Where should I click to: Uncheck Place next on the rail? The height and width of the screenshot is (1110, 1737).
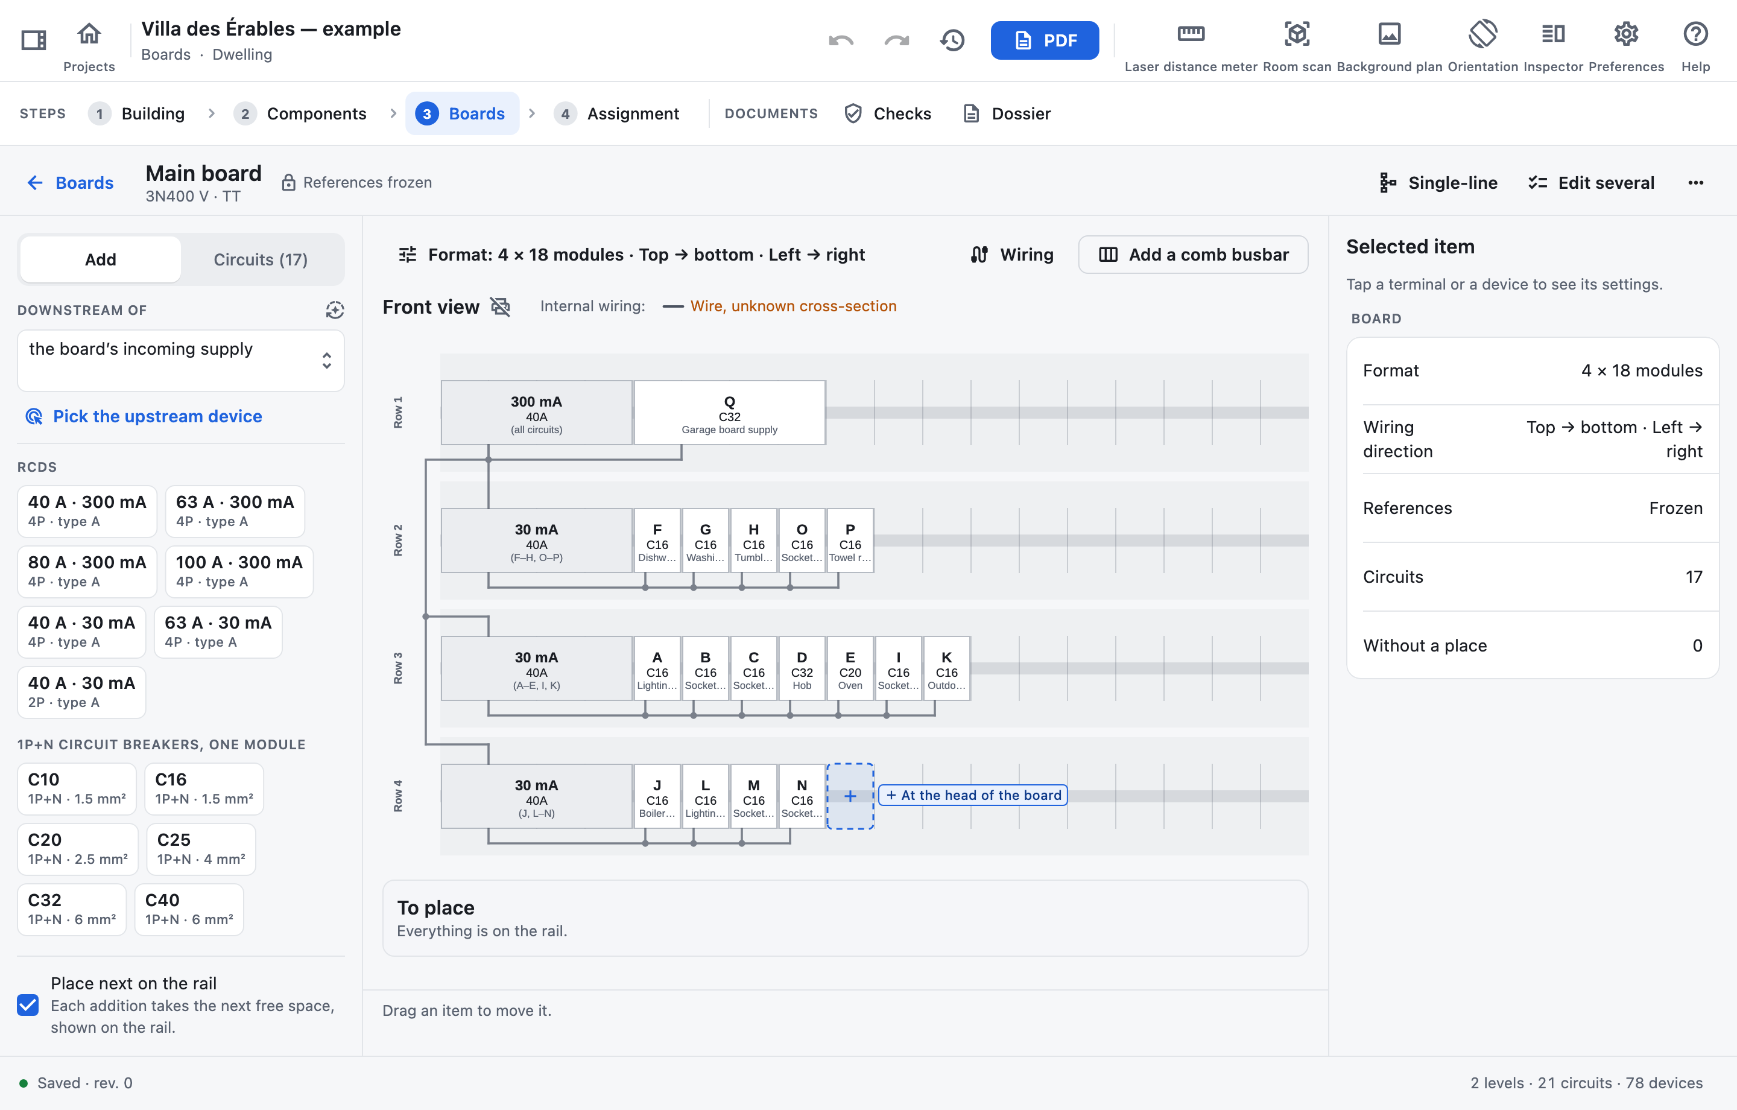28,1004
